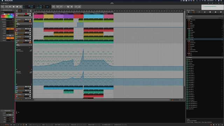Click the browser search field
224x126 pixels.
point(204,14)
